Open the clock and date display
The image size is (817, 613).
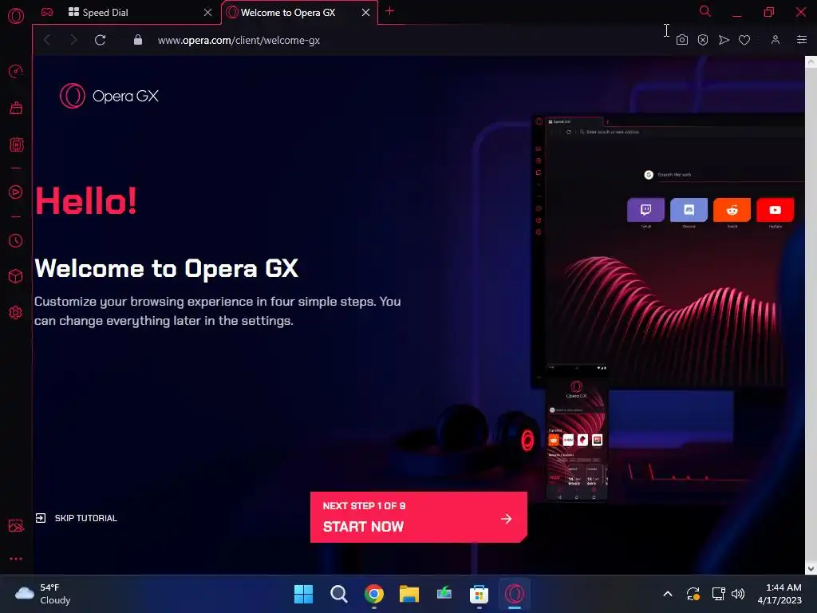coord(780,594)
